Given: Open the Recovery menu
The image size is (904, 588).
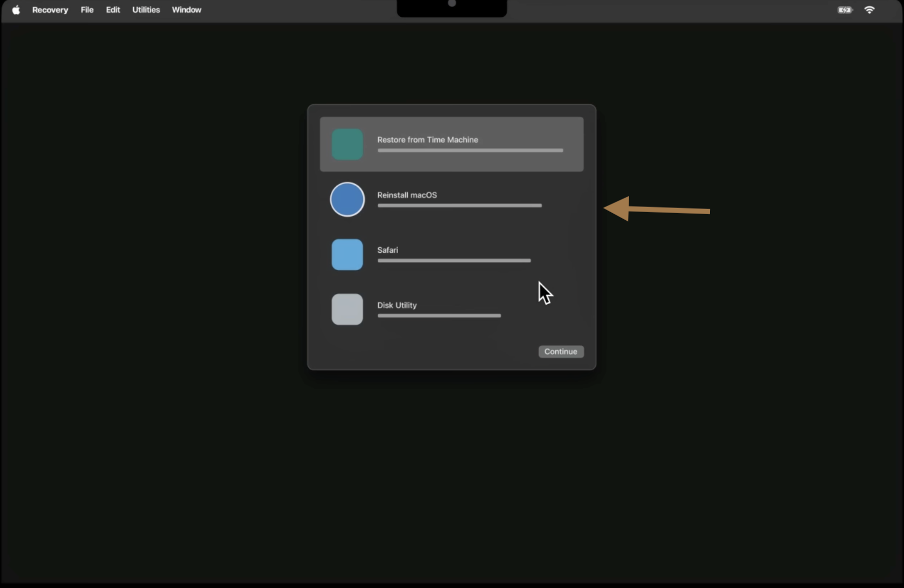Looking at the screenshot, I should pos(50,10).
